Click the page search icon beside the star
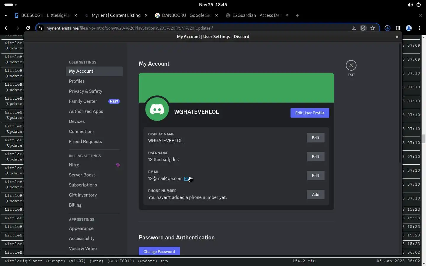 coord(363,28)
